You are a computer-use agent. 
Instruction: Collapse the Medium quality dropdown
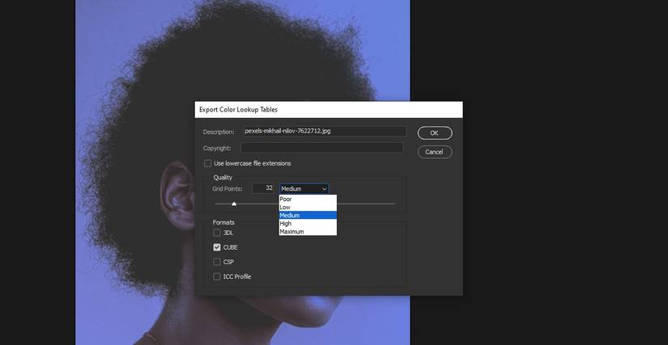[304, 188]
